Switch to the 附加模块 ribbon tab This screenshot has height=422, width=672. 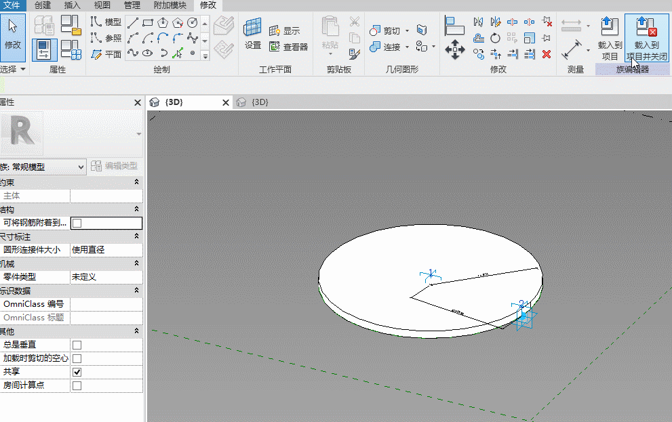tap(170, 5)
